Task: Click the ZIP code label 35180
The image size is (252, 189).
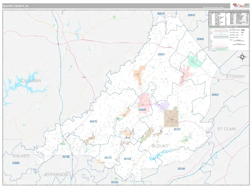Action: point(66,157)
